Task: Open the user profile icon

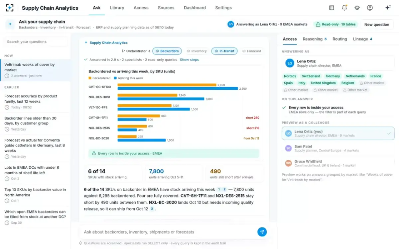Action: click(370, 8)
